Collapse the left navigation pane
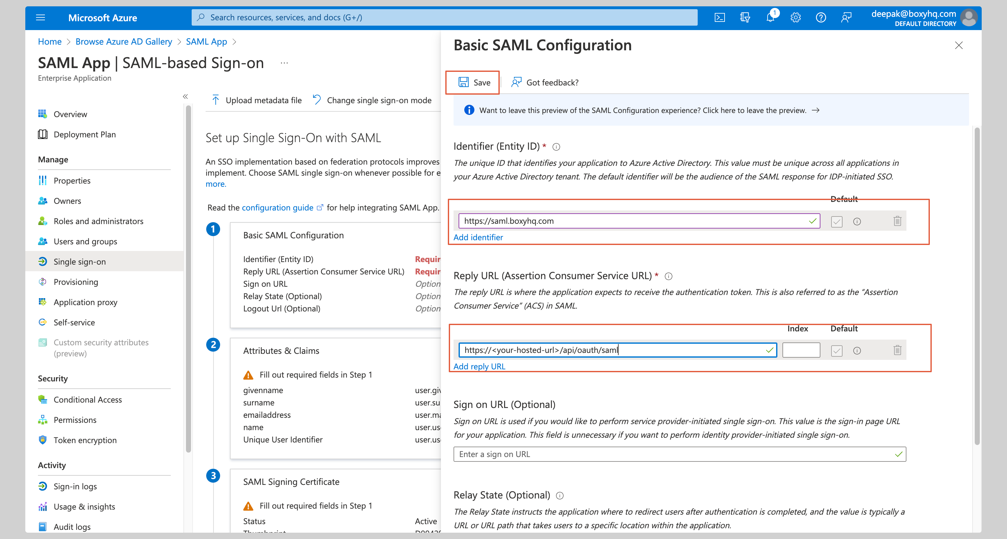Viewport: 1007px width, 539px height. (185, 97)
